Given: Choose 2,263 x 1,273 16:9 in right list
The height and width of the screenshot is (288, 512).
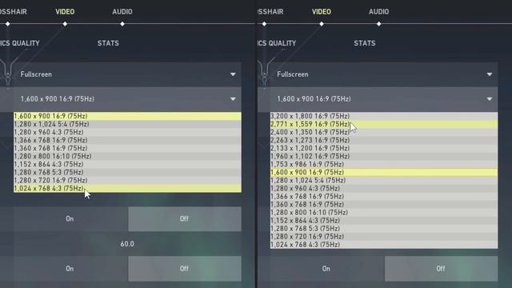Looking at the screenshot, I should click(384, 140).
